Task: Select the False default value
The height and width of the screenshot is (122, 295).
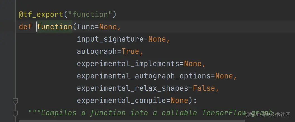Action: [x=204, y=88]
